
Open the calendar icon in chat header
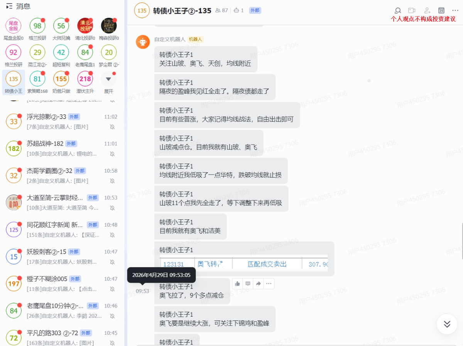pos(441,10)
